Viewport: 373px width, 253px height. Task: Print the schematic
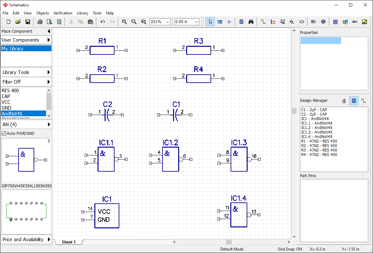40,22
